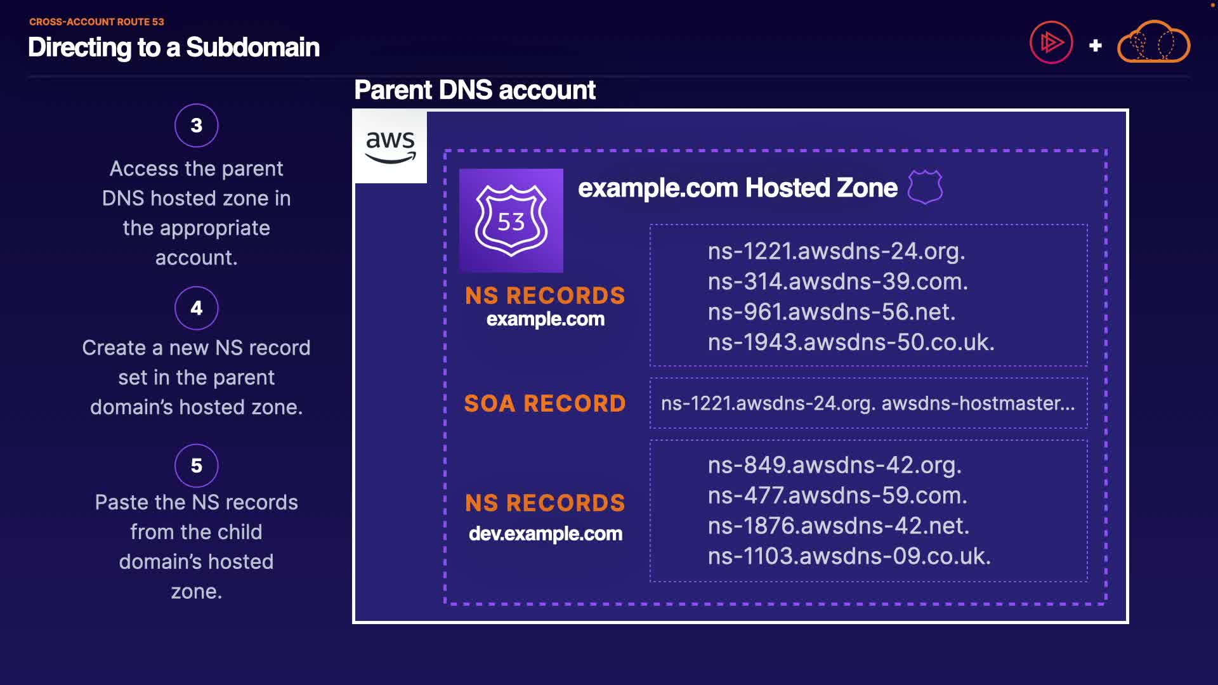Click the SOA record value box
The image size is (1218, 685).
868,403
